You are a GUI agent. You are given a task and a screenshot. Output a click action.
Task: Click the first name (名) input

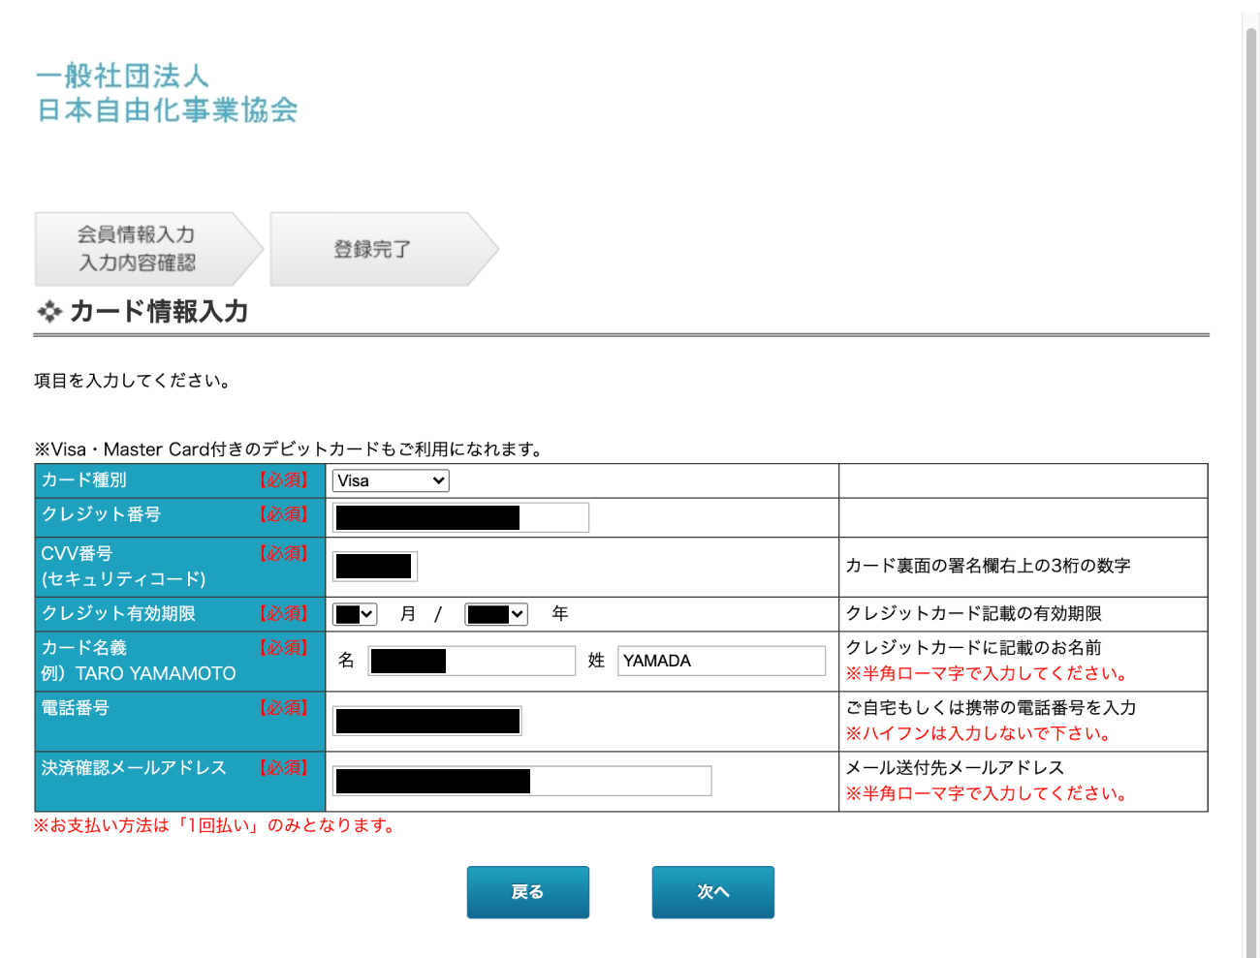[x=472, y=661]
